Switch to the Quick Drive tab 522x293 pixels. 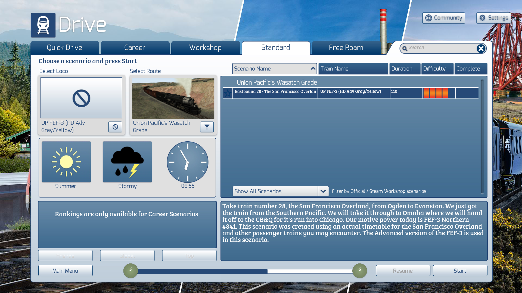[x=64, y=48]
